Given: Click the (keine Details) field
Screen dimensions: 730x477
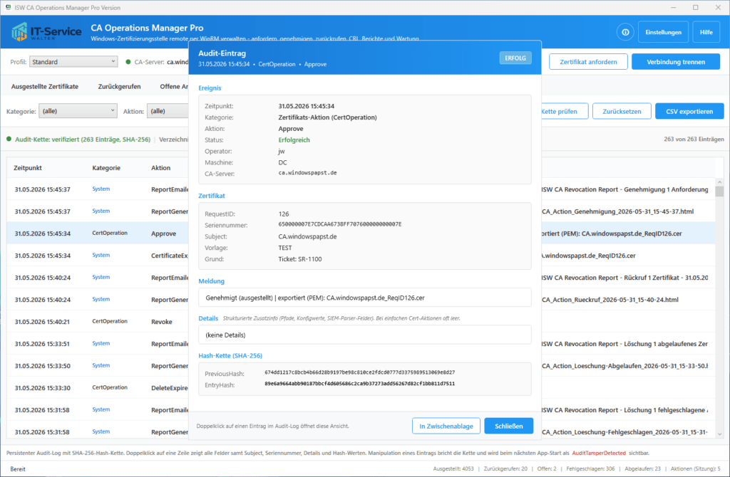Looking at the screenshot, I should 364,335.
